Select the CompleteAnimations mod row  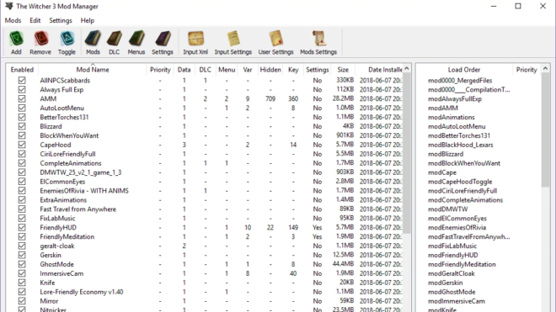(205, 163)
